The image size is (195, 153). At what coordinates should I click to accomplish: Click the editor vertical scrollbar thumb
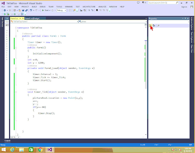146,65
